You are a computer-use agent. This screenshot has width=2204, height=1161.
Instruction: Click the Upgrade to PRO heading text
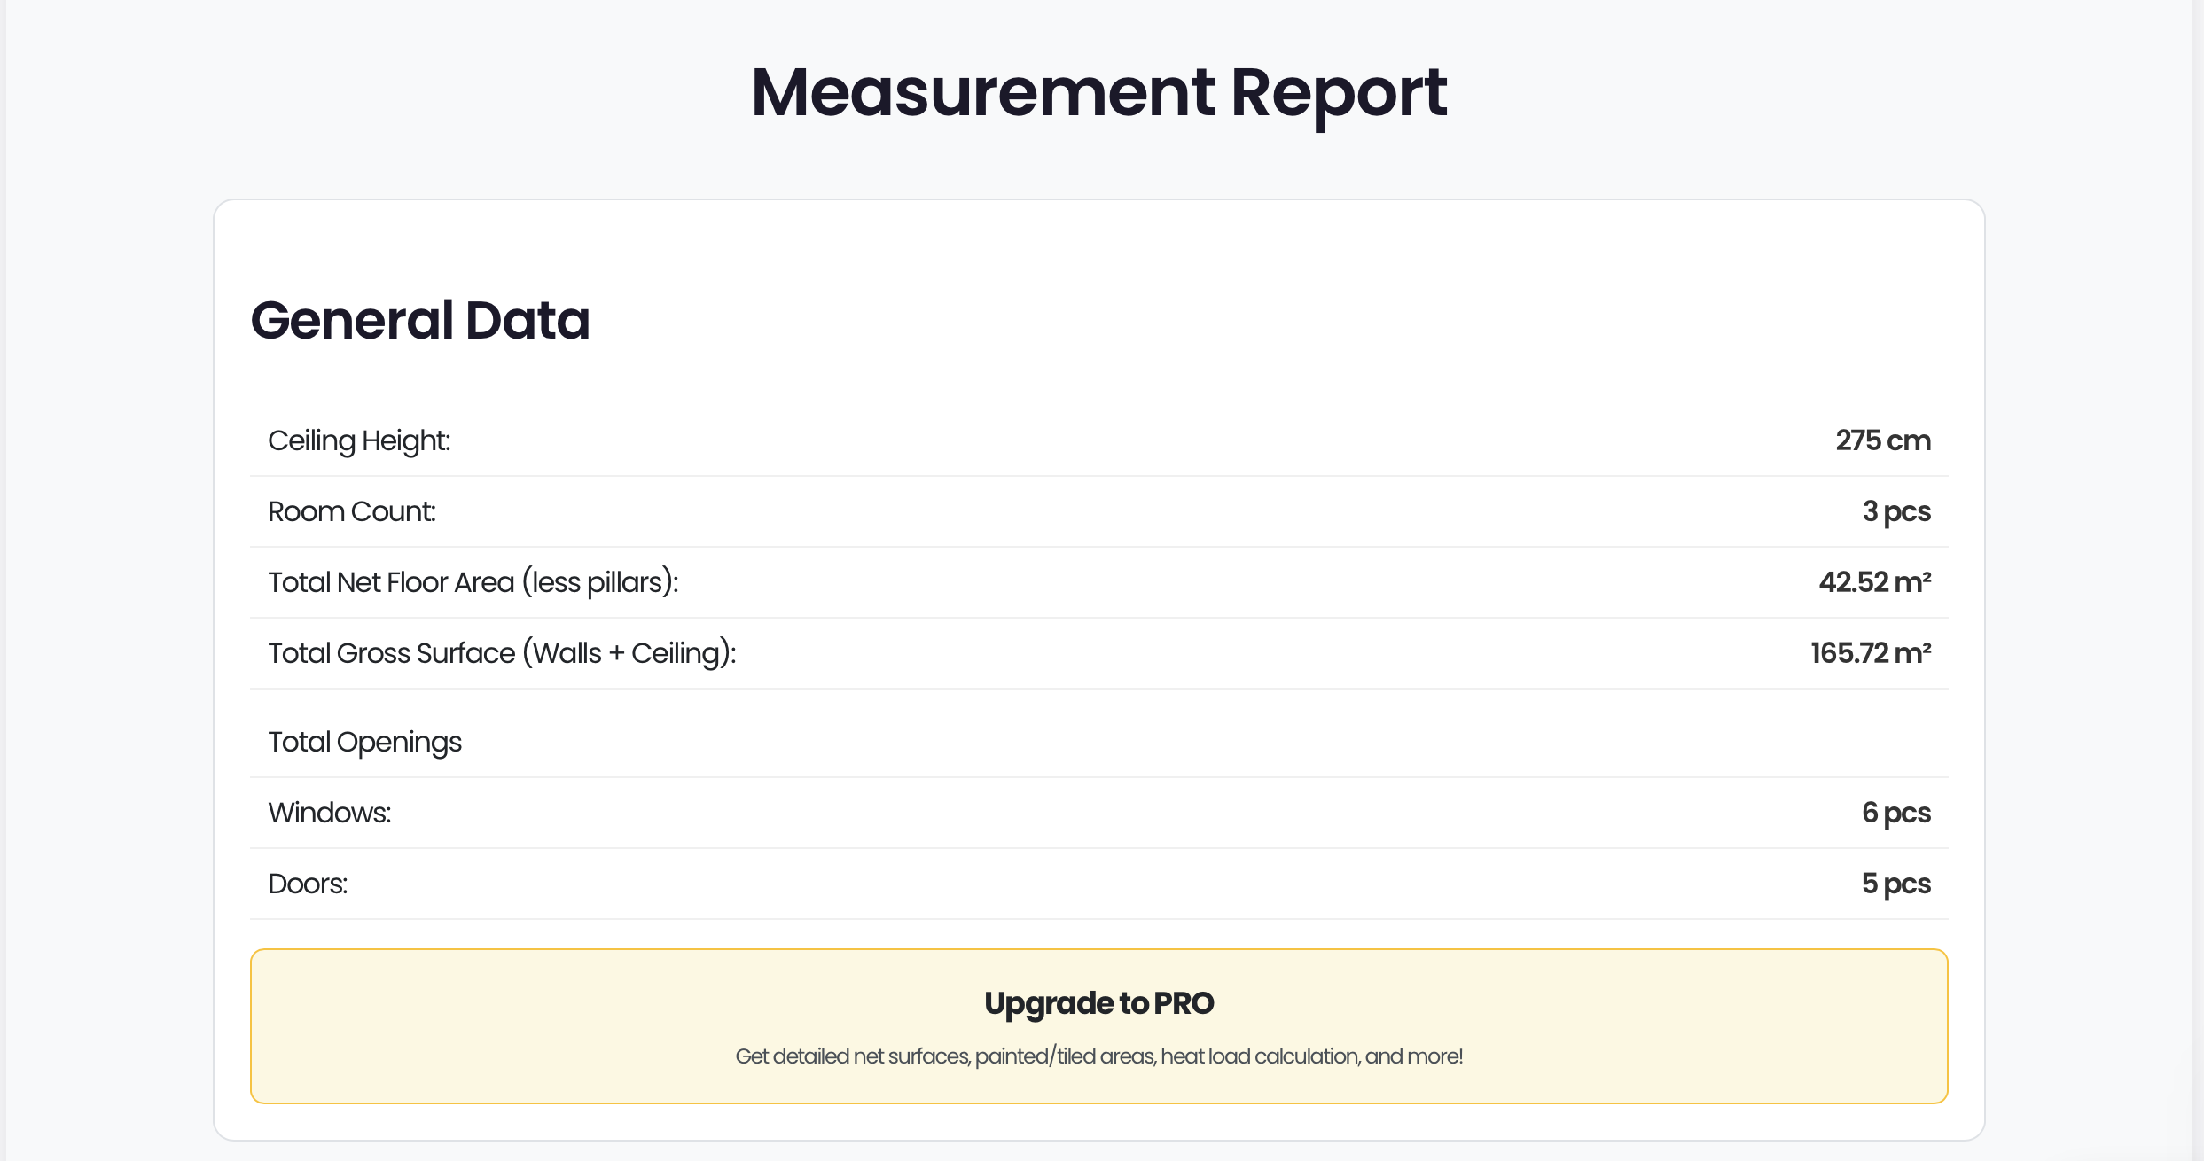(1099, 1004)
